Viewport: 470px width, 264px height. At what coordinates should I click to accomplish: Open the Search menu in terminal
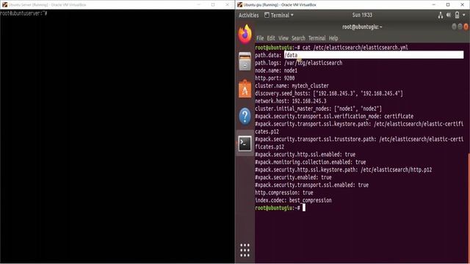pos(298,38)
